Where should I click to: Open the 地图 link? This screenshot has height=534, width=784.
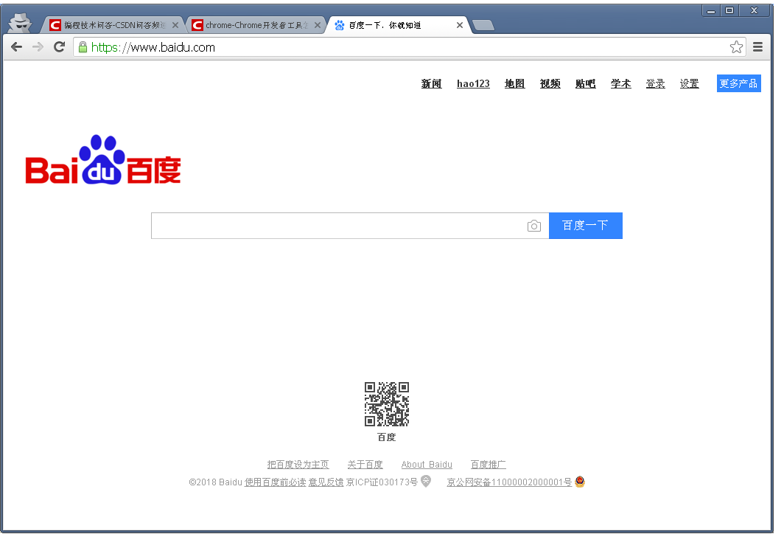pyautogui.click(x=514, y=83)
